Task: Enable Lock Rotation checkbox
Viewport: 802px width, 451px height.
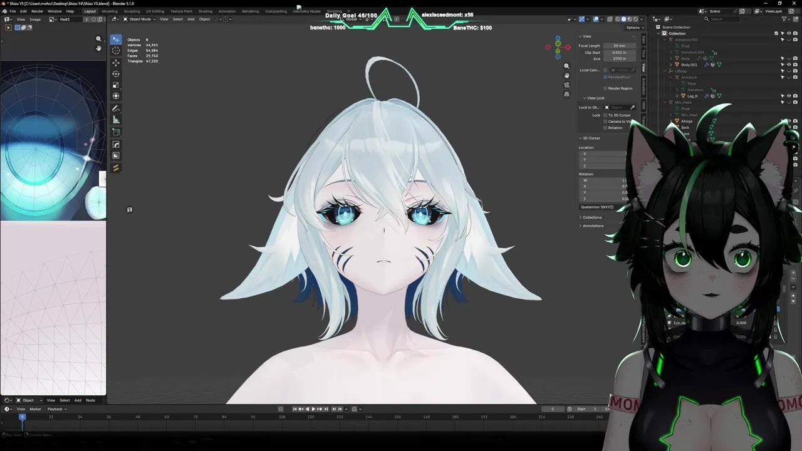Action: pyautogui.click(x=605, y=128)
